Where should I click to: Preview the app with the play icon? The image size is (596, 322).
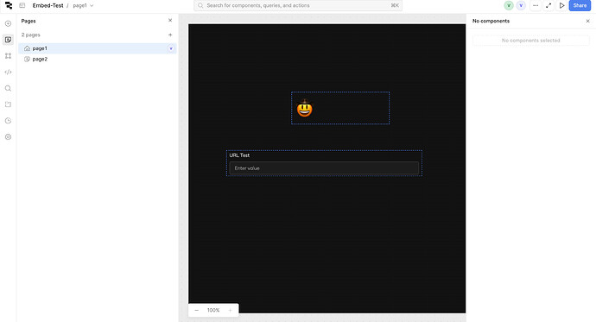pyautogui.click(x=561, y=5)
